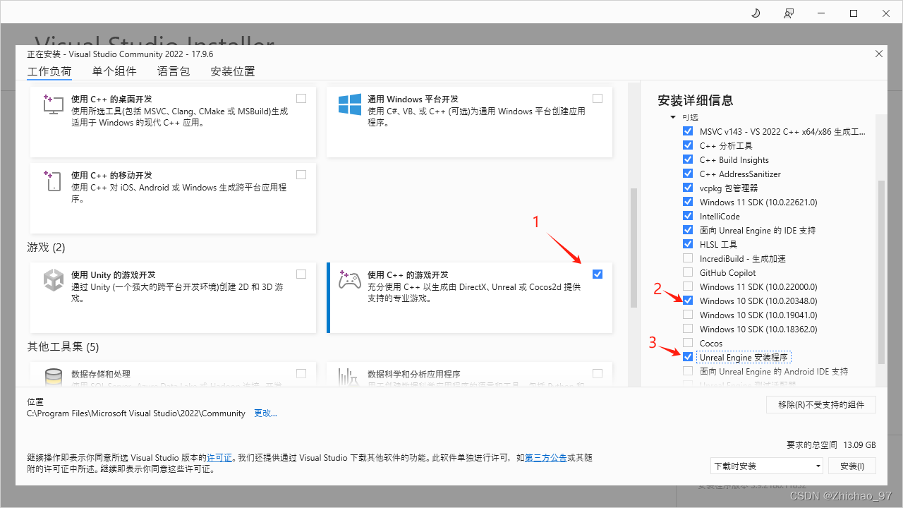This screenshot has height=508, width=903.
Task: Check the GitHub Copilot option
Action: pyautogui.click(x=688, y=272)
